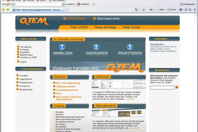Click the orange bullet beside Antriebe
This screenshot has width=198, height=132.
click(x=18, y=75)
